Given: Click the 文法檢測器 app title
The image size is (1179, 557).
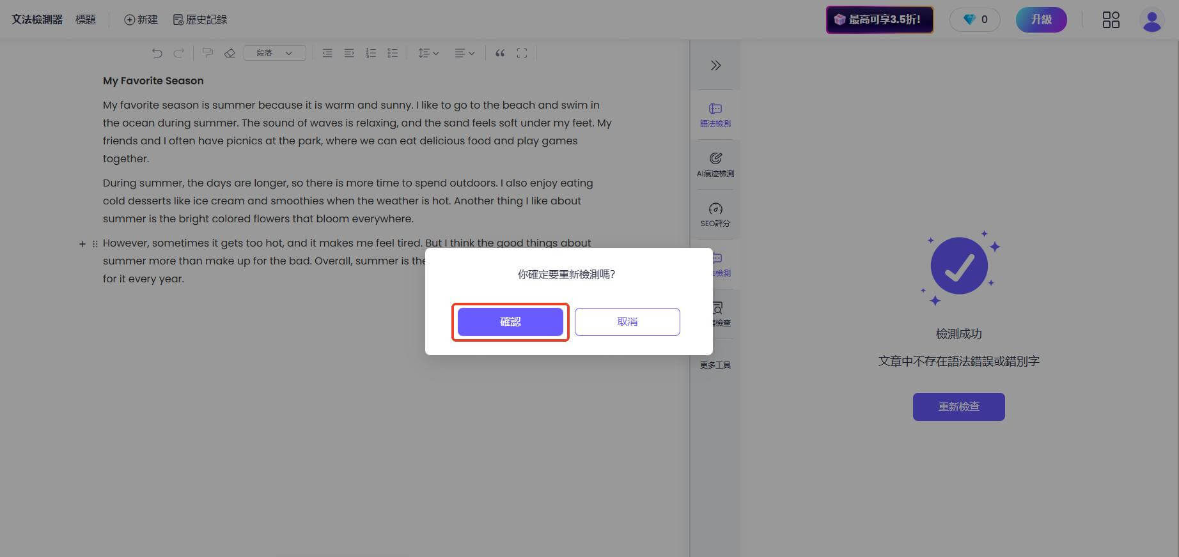Looking at the screenshot, I should coord(37,20).
